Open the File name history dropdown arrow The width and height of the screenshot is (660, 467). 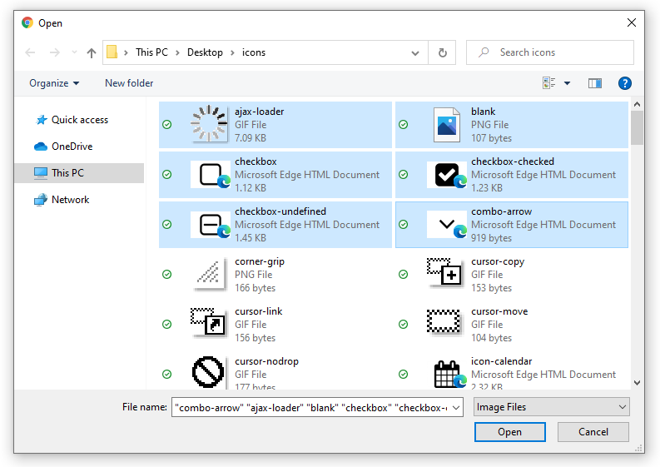[456, 408]
